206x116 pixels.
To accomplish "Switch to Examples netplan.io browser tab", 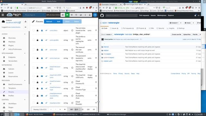I will pos(109,5).
